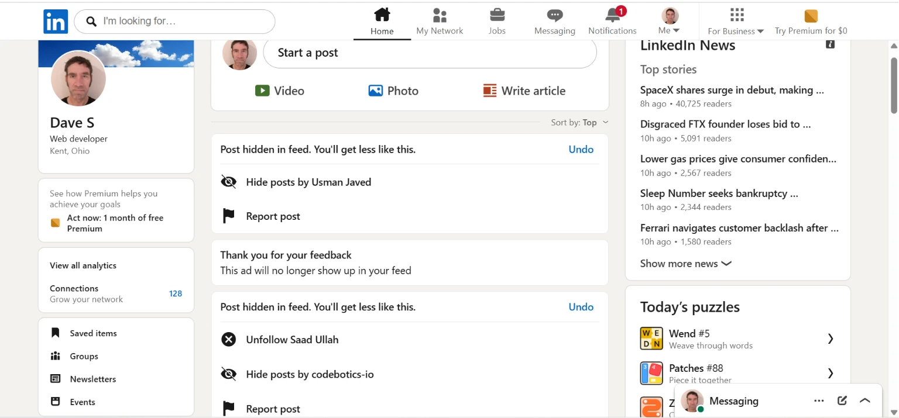Click the search magnifier icon
Viewport: 899px width, 418px height.
tap(91, 22)
